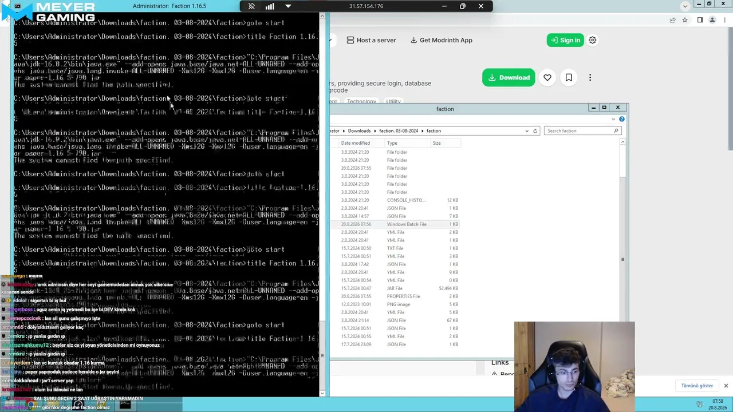Click the browser bookmark star icon
Viewport: 733px width, 412px height.
(x=685, y=20)
